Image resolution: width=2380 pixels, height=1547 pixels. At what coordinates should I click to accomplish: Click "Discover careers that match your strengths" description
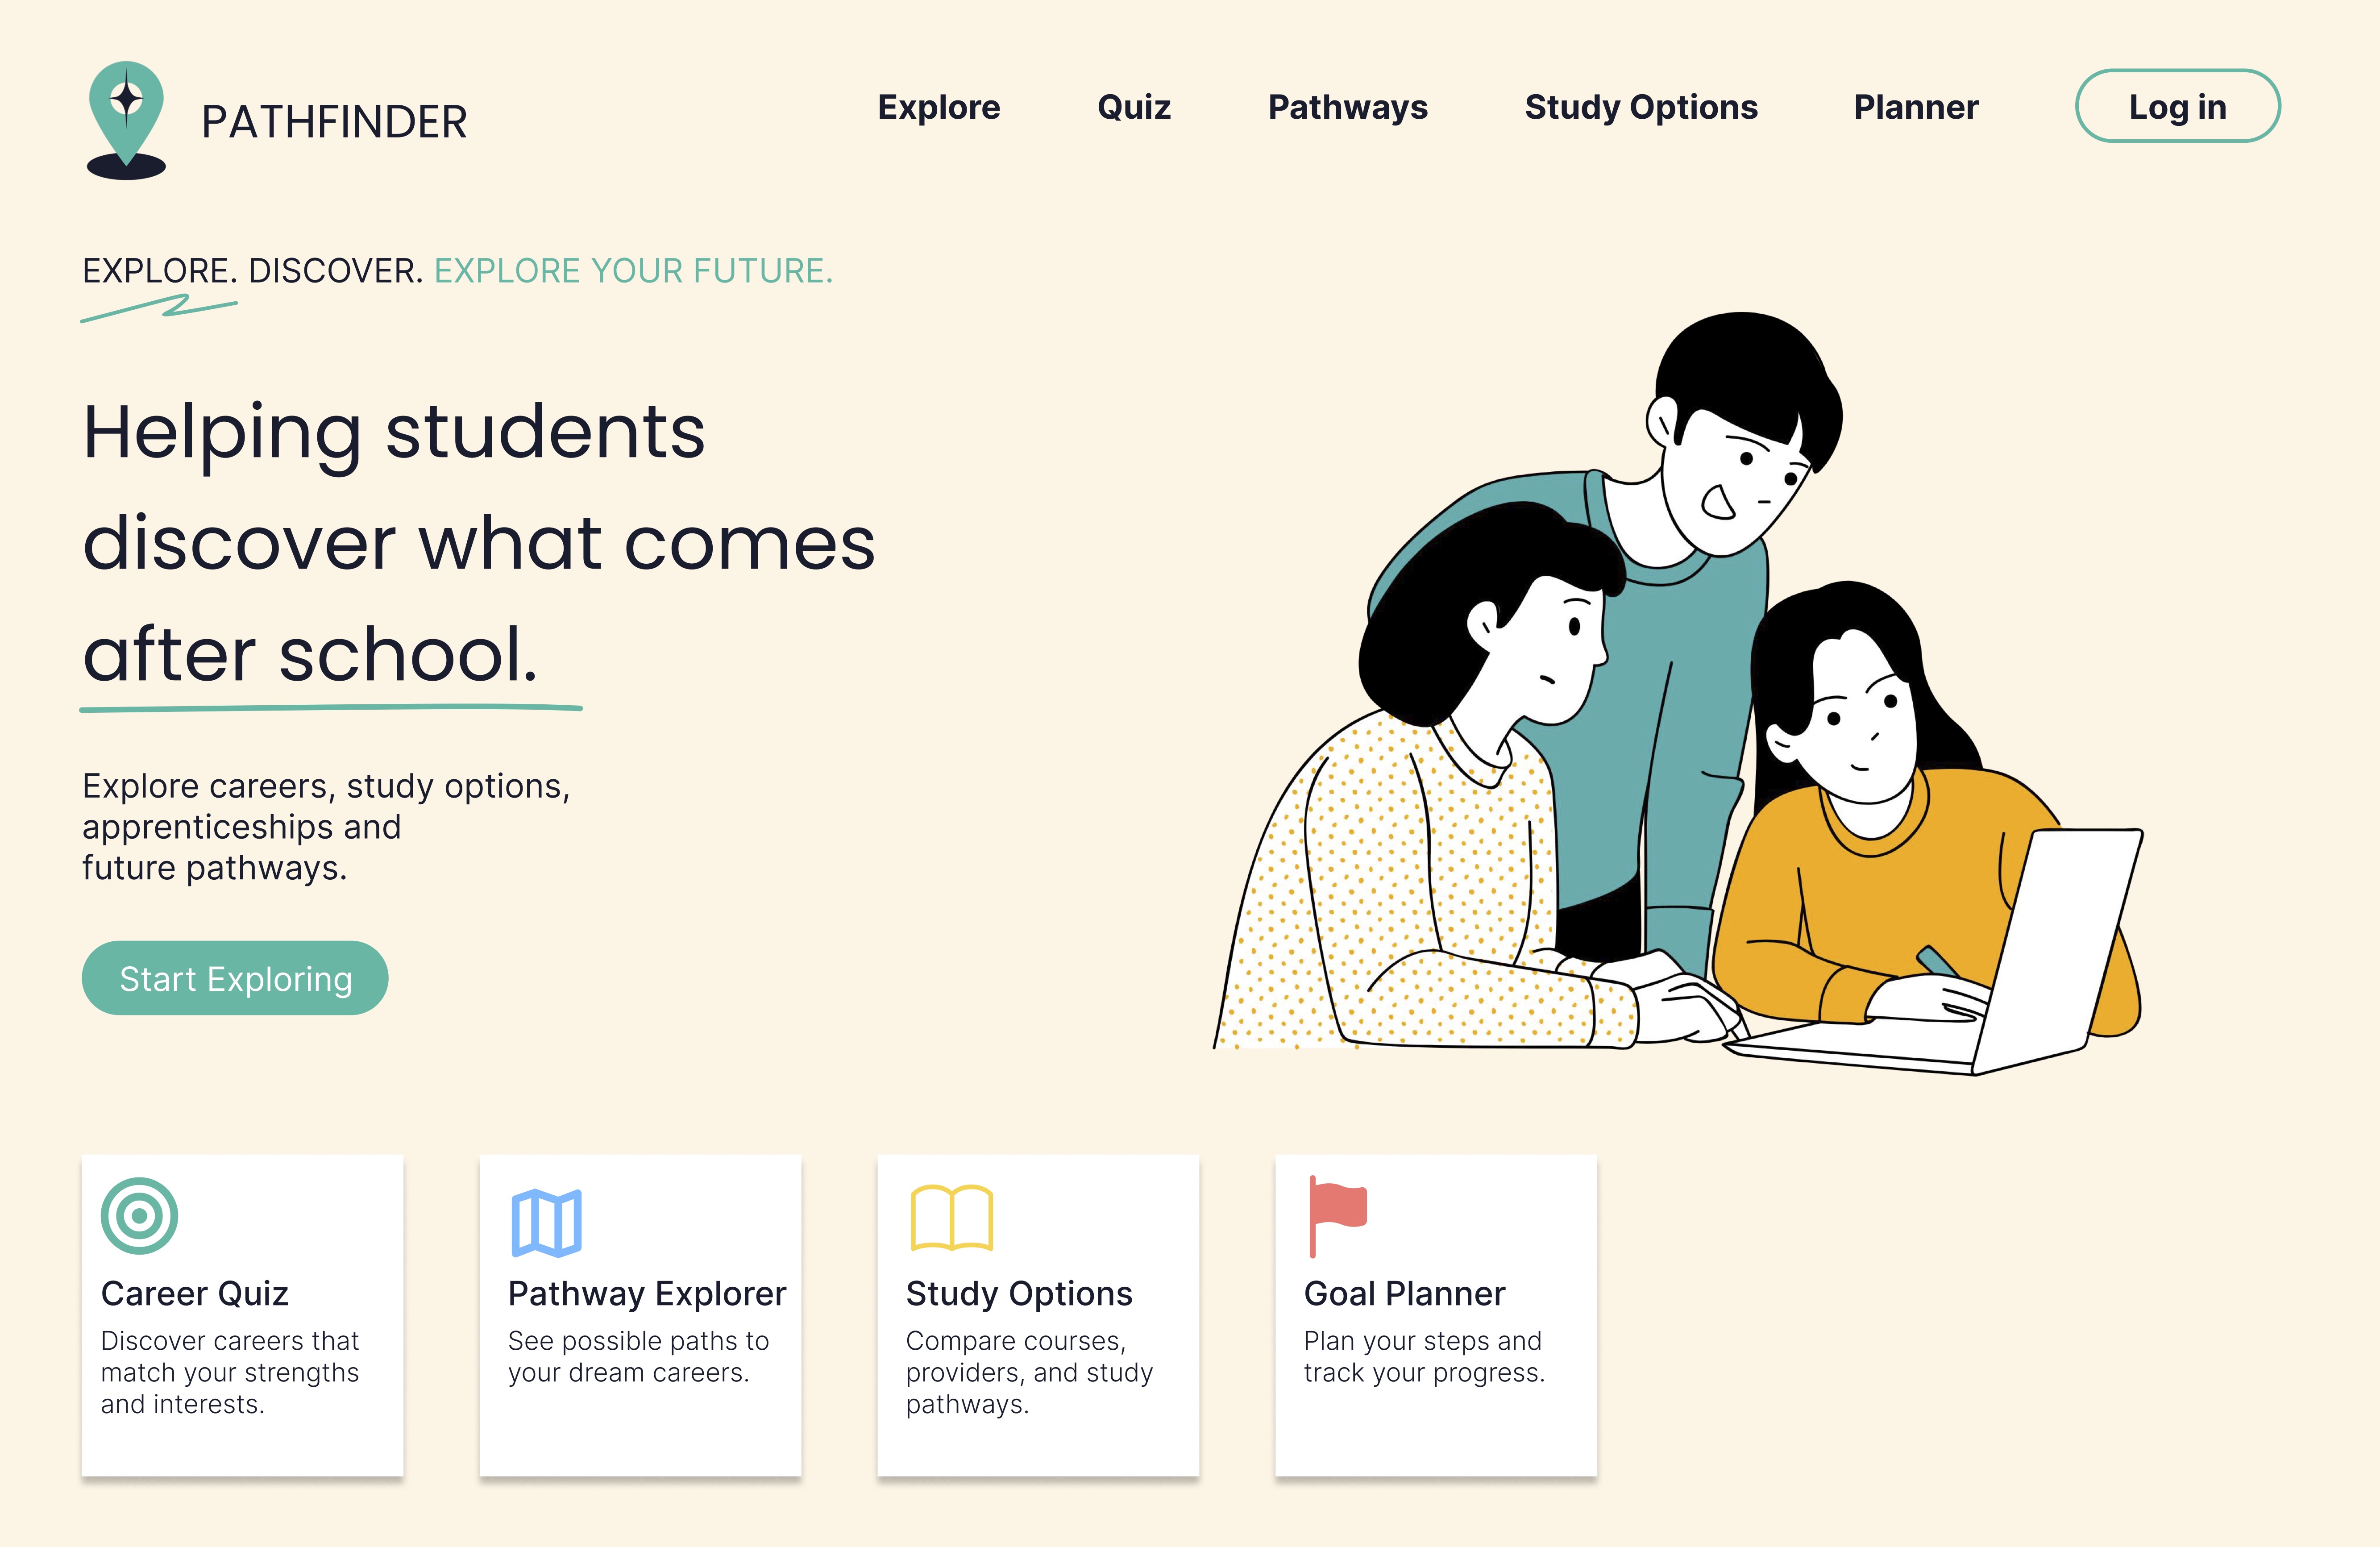[x=230, y=1372]
